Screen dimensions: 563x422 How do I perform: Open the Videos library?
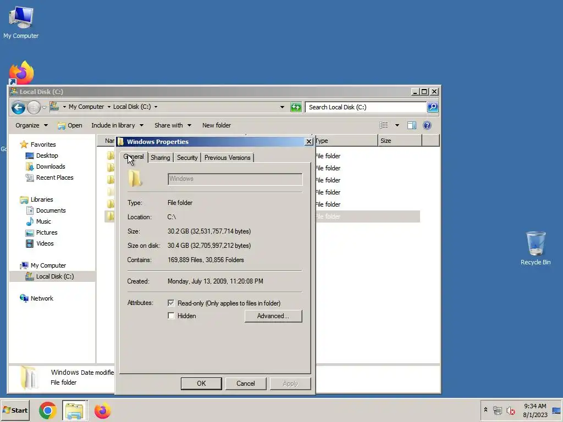pyautogui.click(x=45, y=243)
